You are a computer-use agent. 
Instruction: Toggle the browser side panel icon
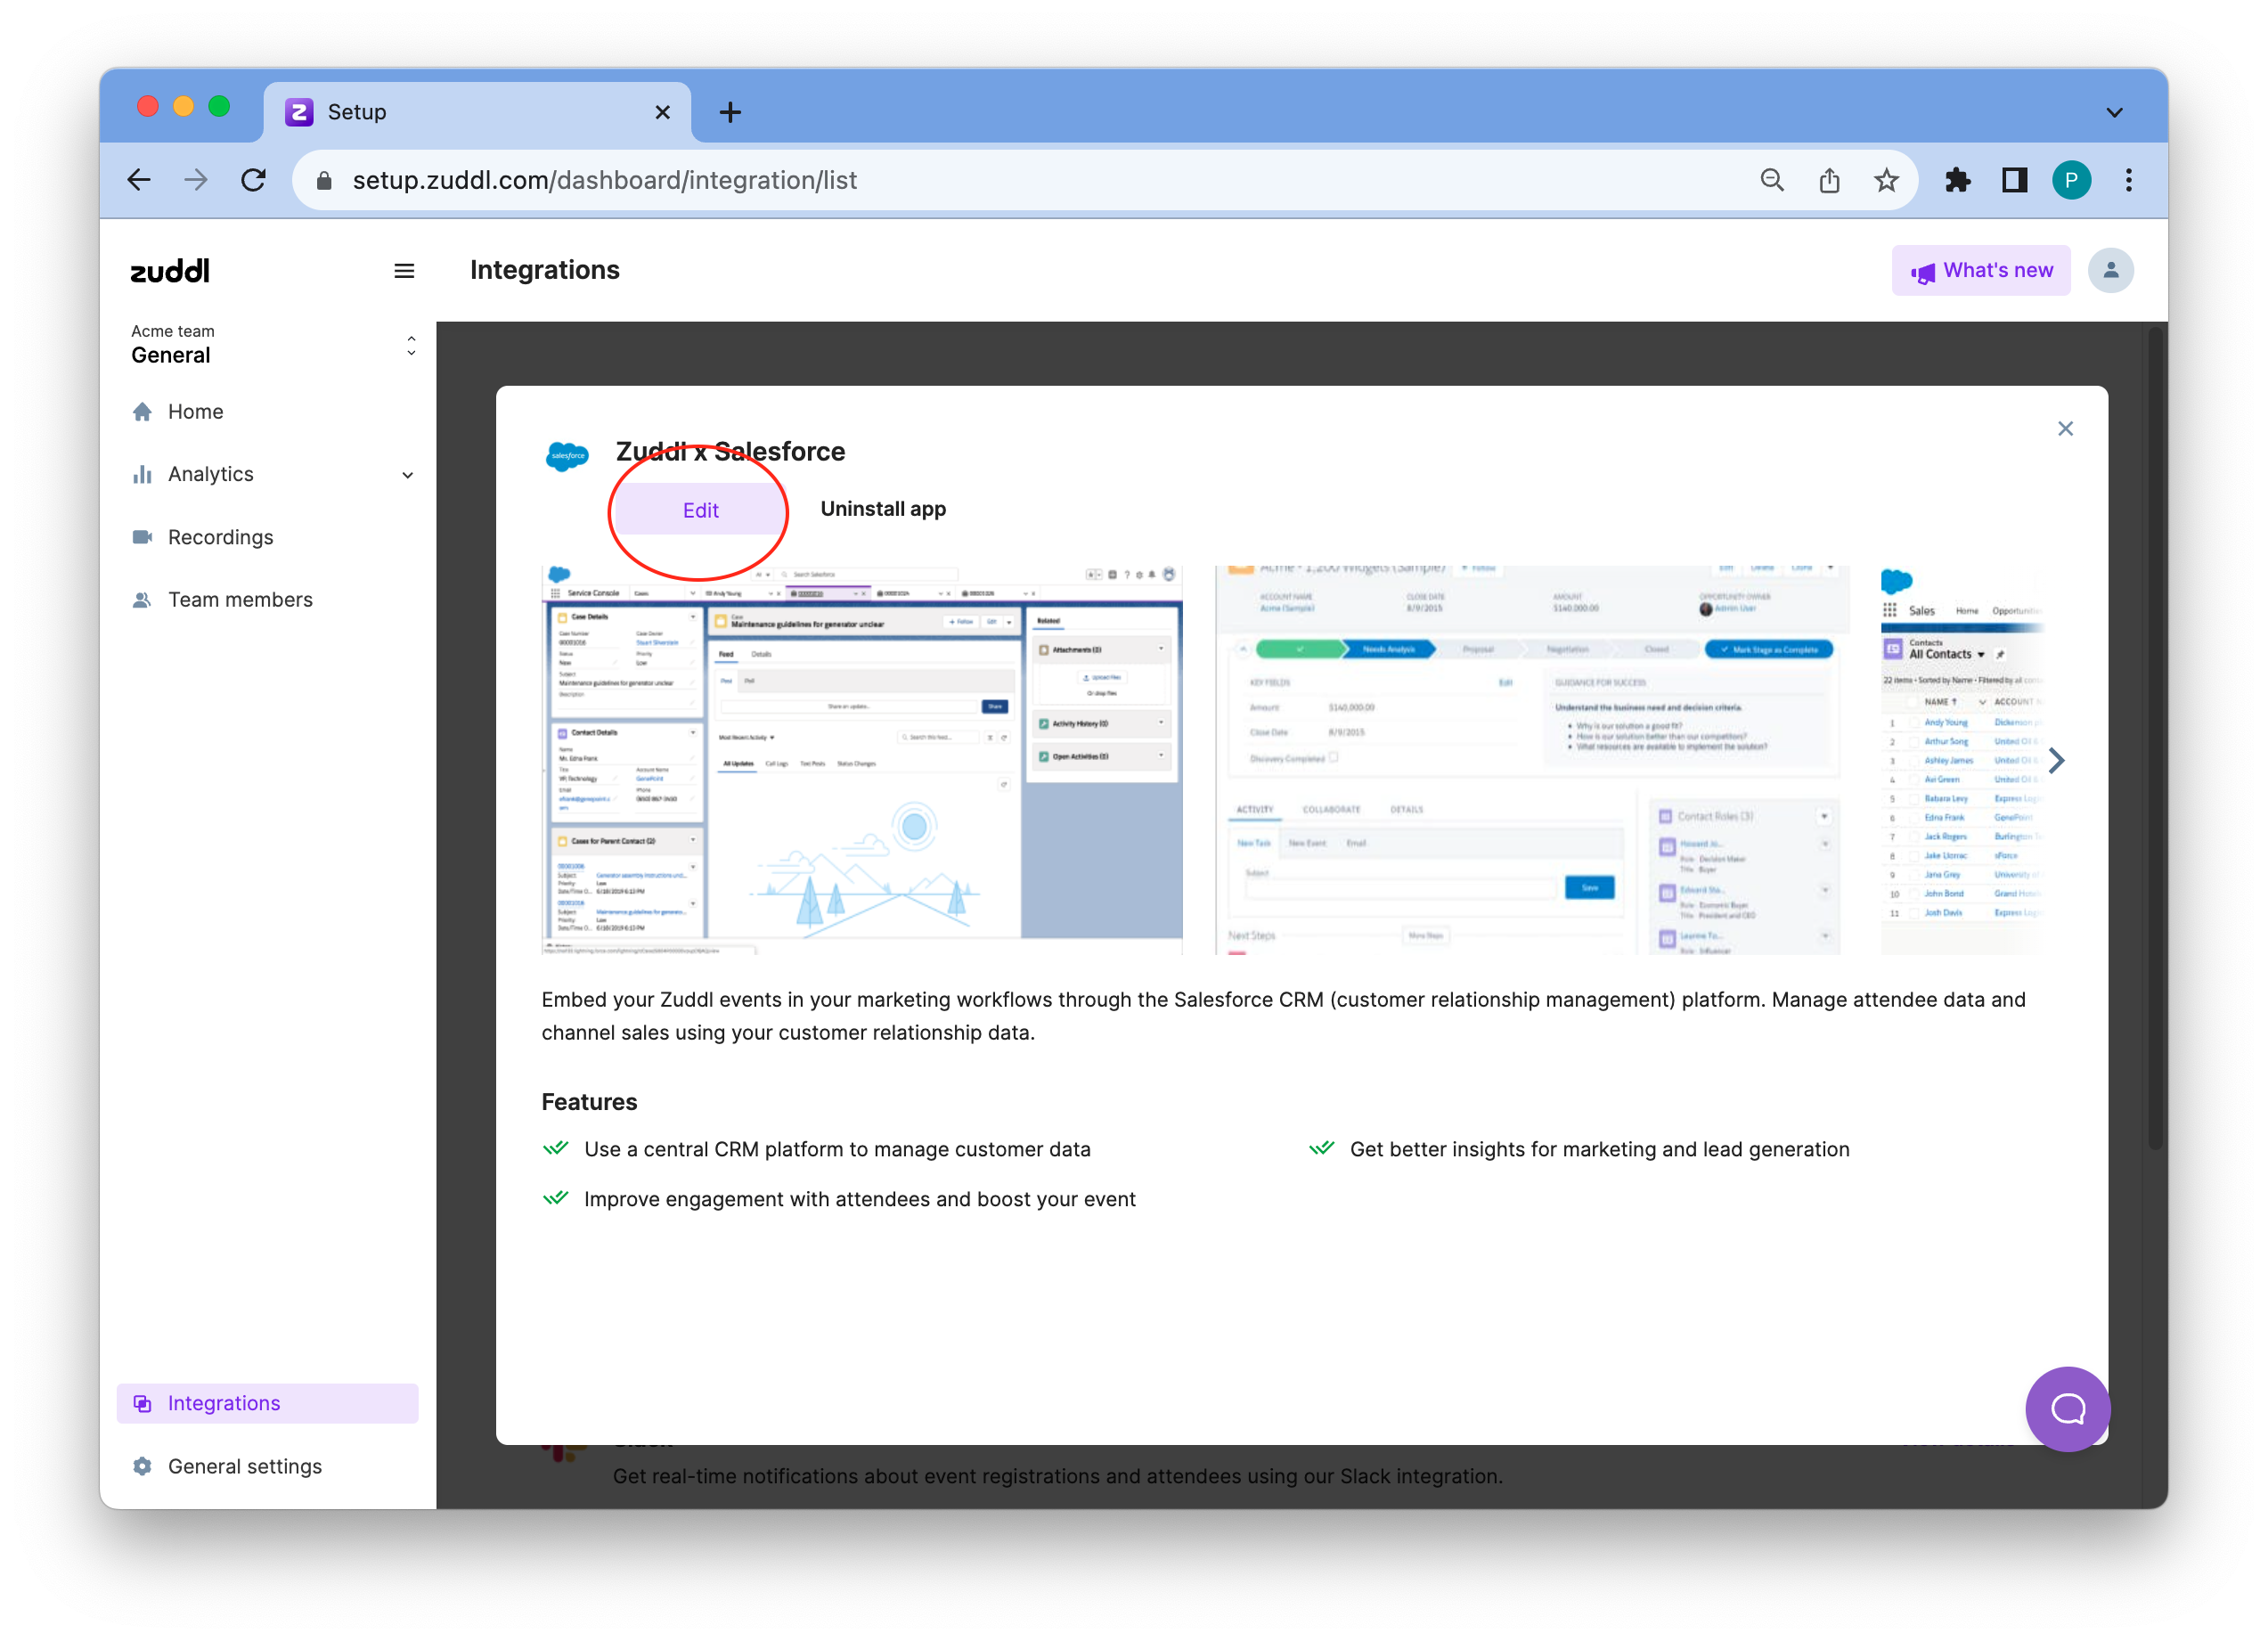(2014, 181)
